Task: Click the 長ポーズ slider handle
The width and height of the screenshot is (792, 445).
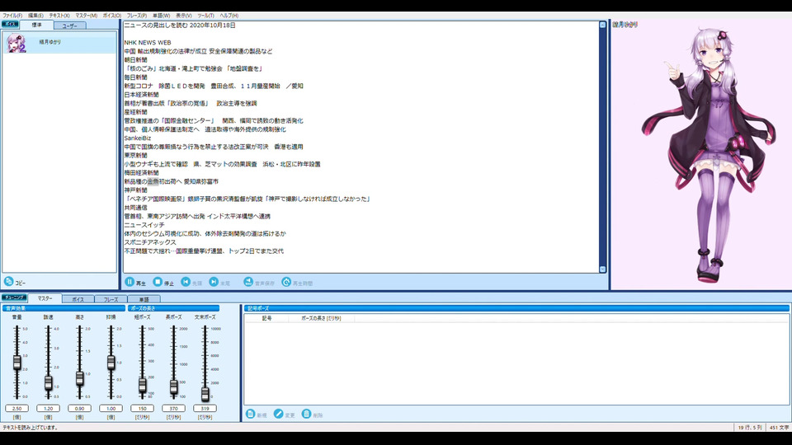Action: point(173,387)
